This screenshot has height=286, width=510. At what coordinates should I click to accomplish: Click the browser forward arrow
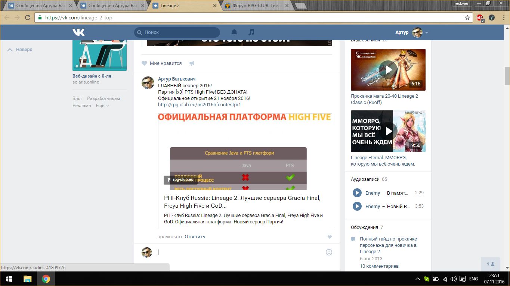17,18
